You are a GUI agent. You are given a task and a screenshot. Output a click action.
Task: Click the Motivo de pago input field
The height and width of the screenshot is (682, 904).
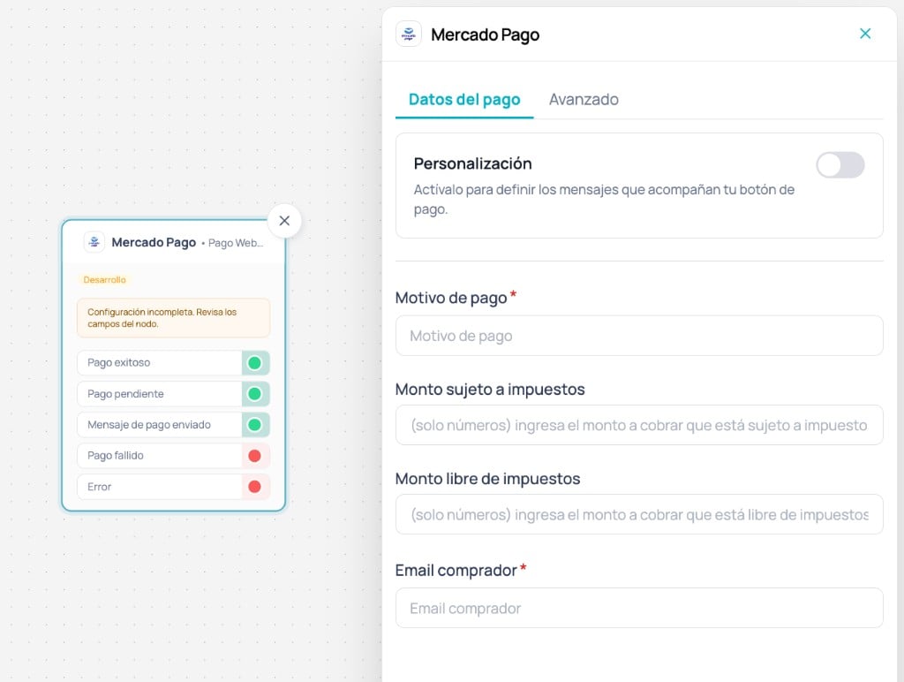[x=639, y=335]
